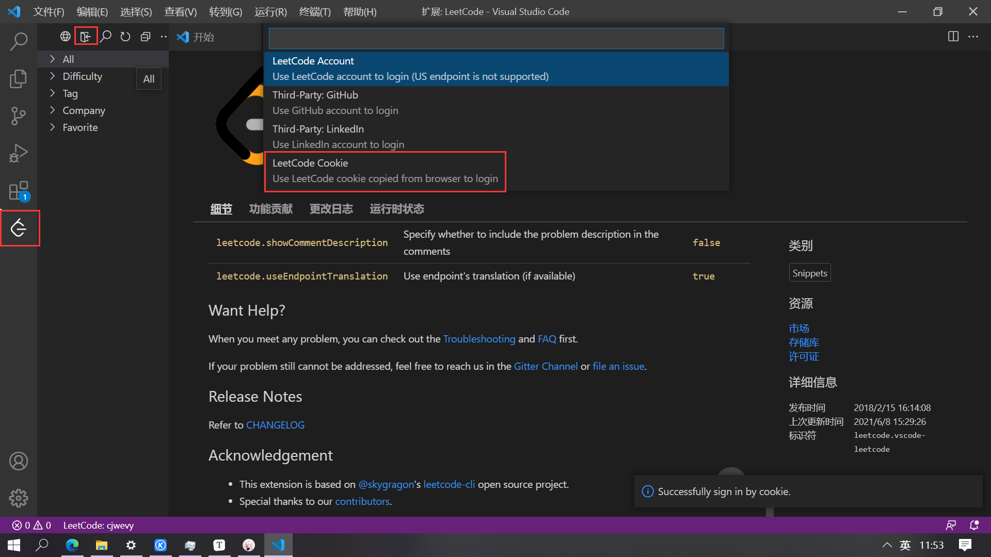This screenshot has height=557, width=991.
Task: Open Windows Start menu
Action: [x=14, y=545]
